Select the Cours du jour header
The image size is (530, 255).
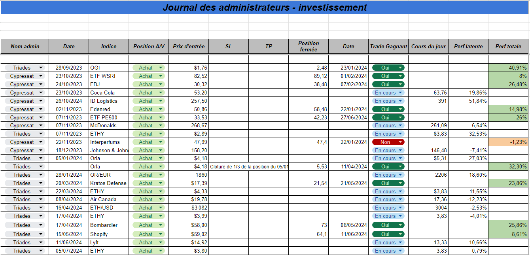click(428, 46)
